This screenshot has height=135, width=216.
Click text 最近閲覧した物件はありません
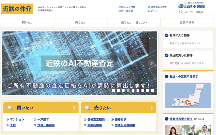point(187,63)
